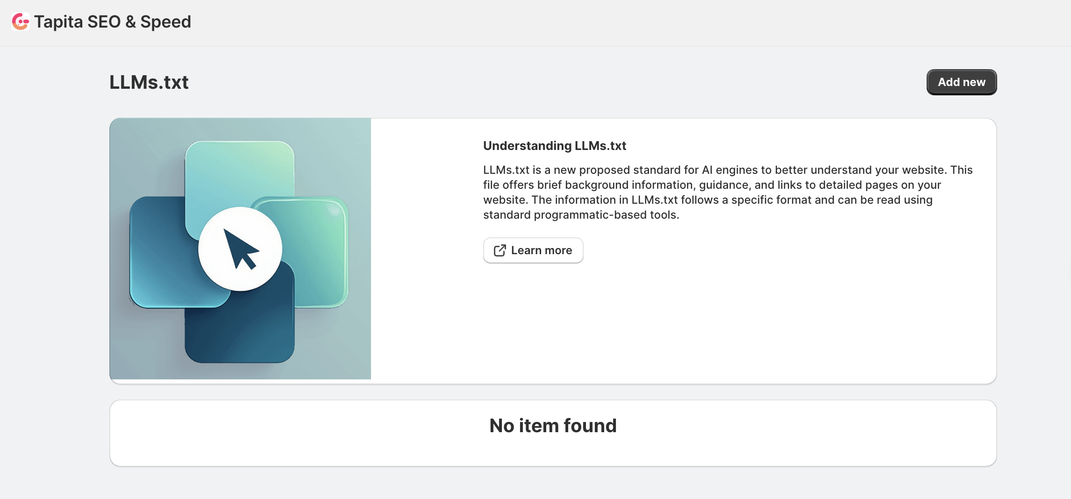Click the description line starting 'file offers brief'
This screenshot has width=1071, height=499.
click(x=712, y=185)
